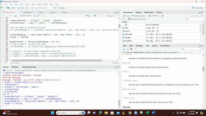The height and width of the screenshot is (116, 206).
Task: Open the R language selector in Environment
Action: (x=124, y=19)
